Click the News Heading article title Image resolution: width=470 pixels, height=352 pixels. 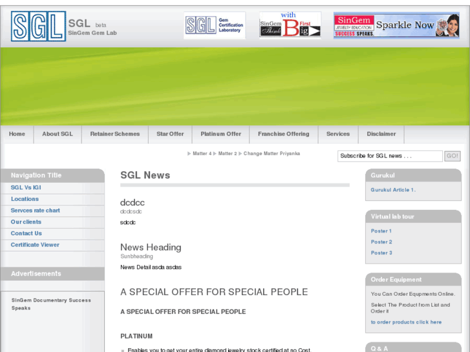(x=151, y=247)
